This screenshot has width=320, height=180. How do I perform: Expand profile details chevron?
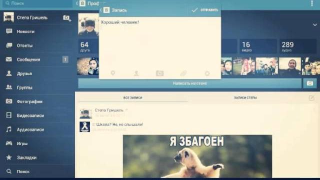(x=314, y=25)
